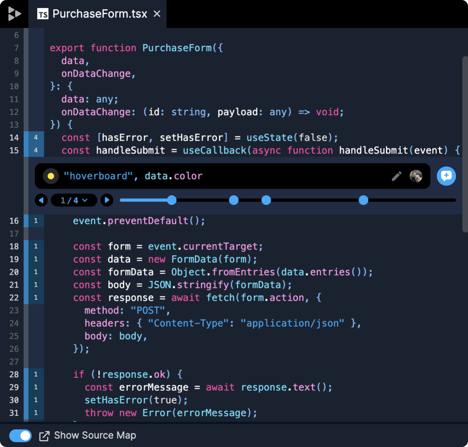The image size is (468, 447).
Task: Jump to the last timeline hit marker
Action: pos(363,200)
